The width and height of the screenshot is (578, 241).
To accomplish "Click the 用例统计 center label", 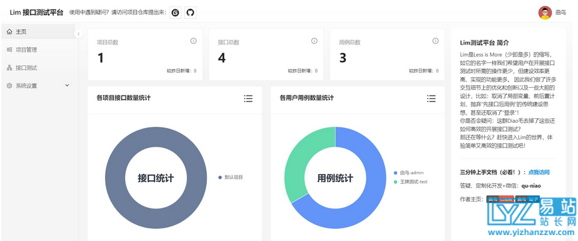I will click(x=335, y=178).
